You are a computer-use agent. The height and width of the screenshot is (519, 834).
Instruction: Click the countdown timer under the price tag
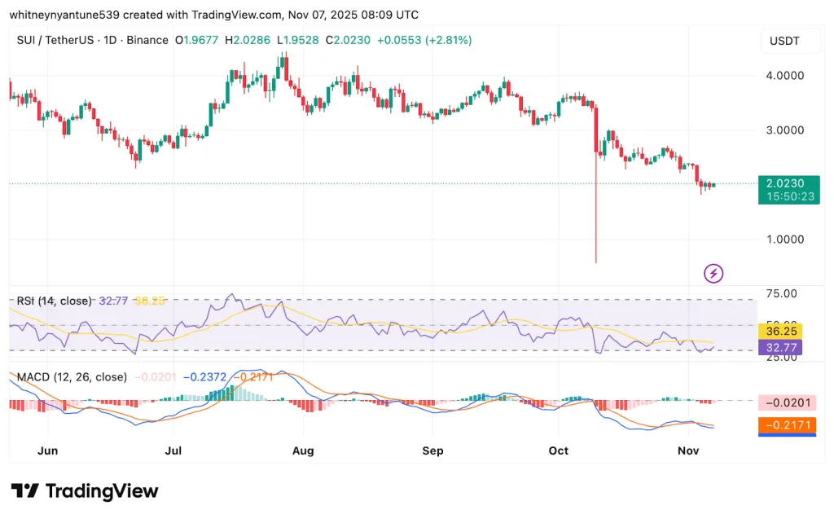(788, 196)
